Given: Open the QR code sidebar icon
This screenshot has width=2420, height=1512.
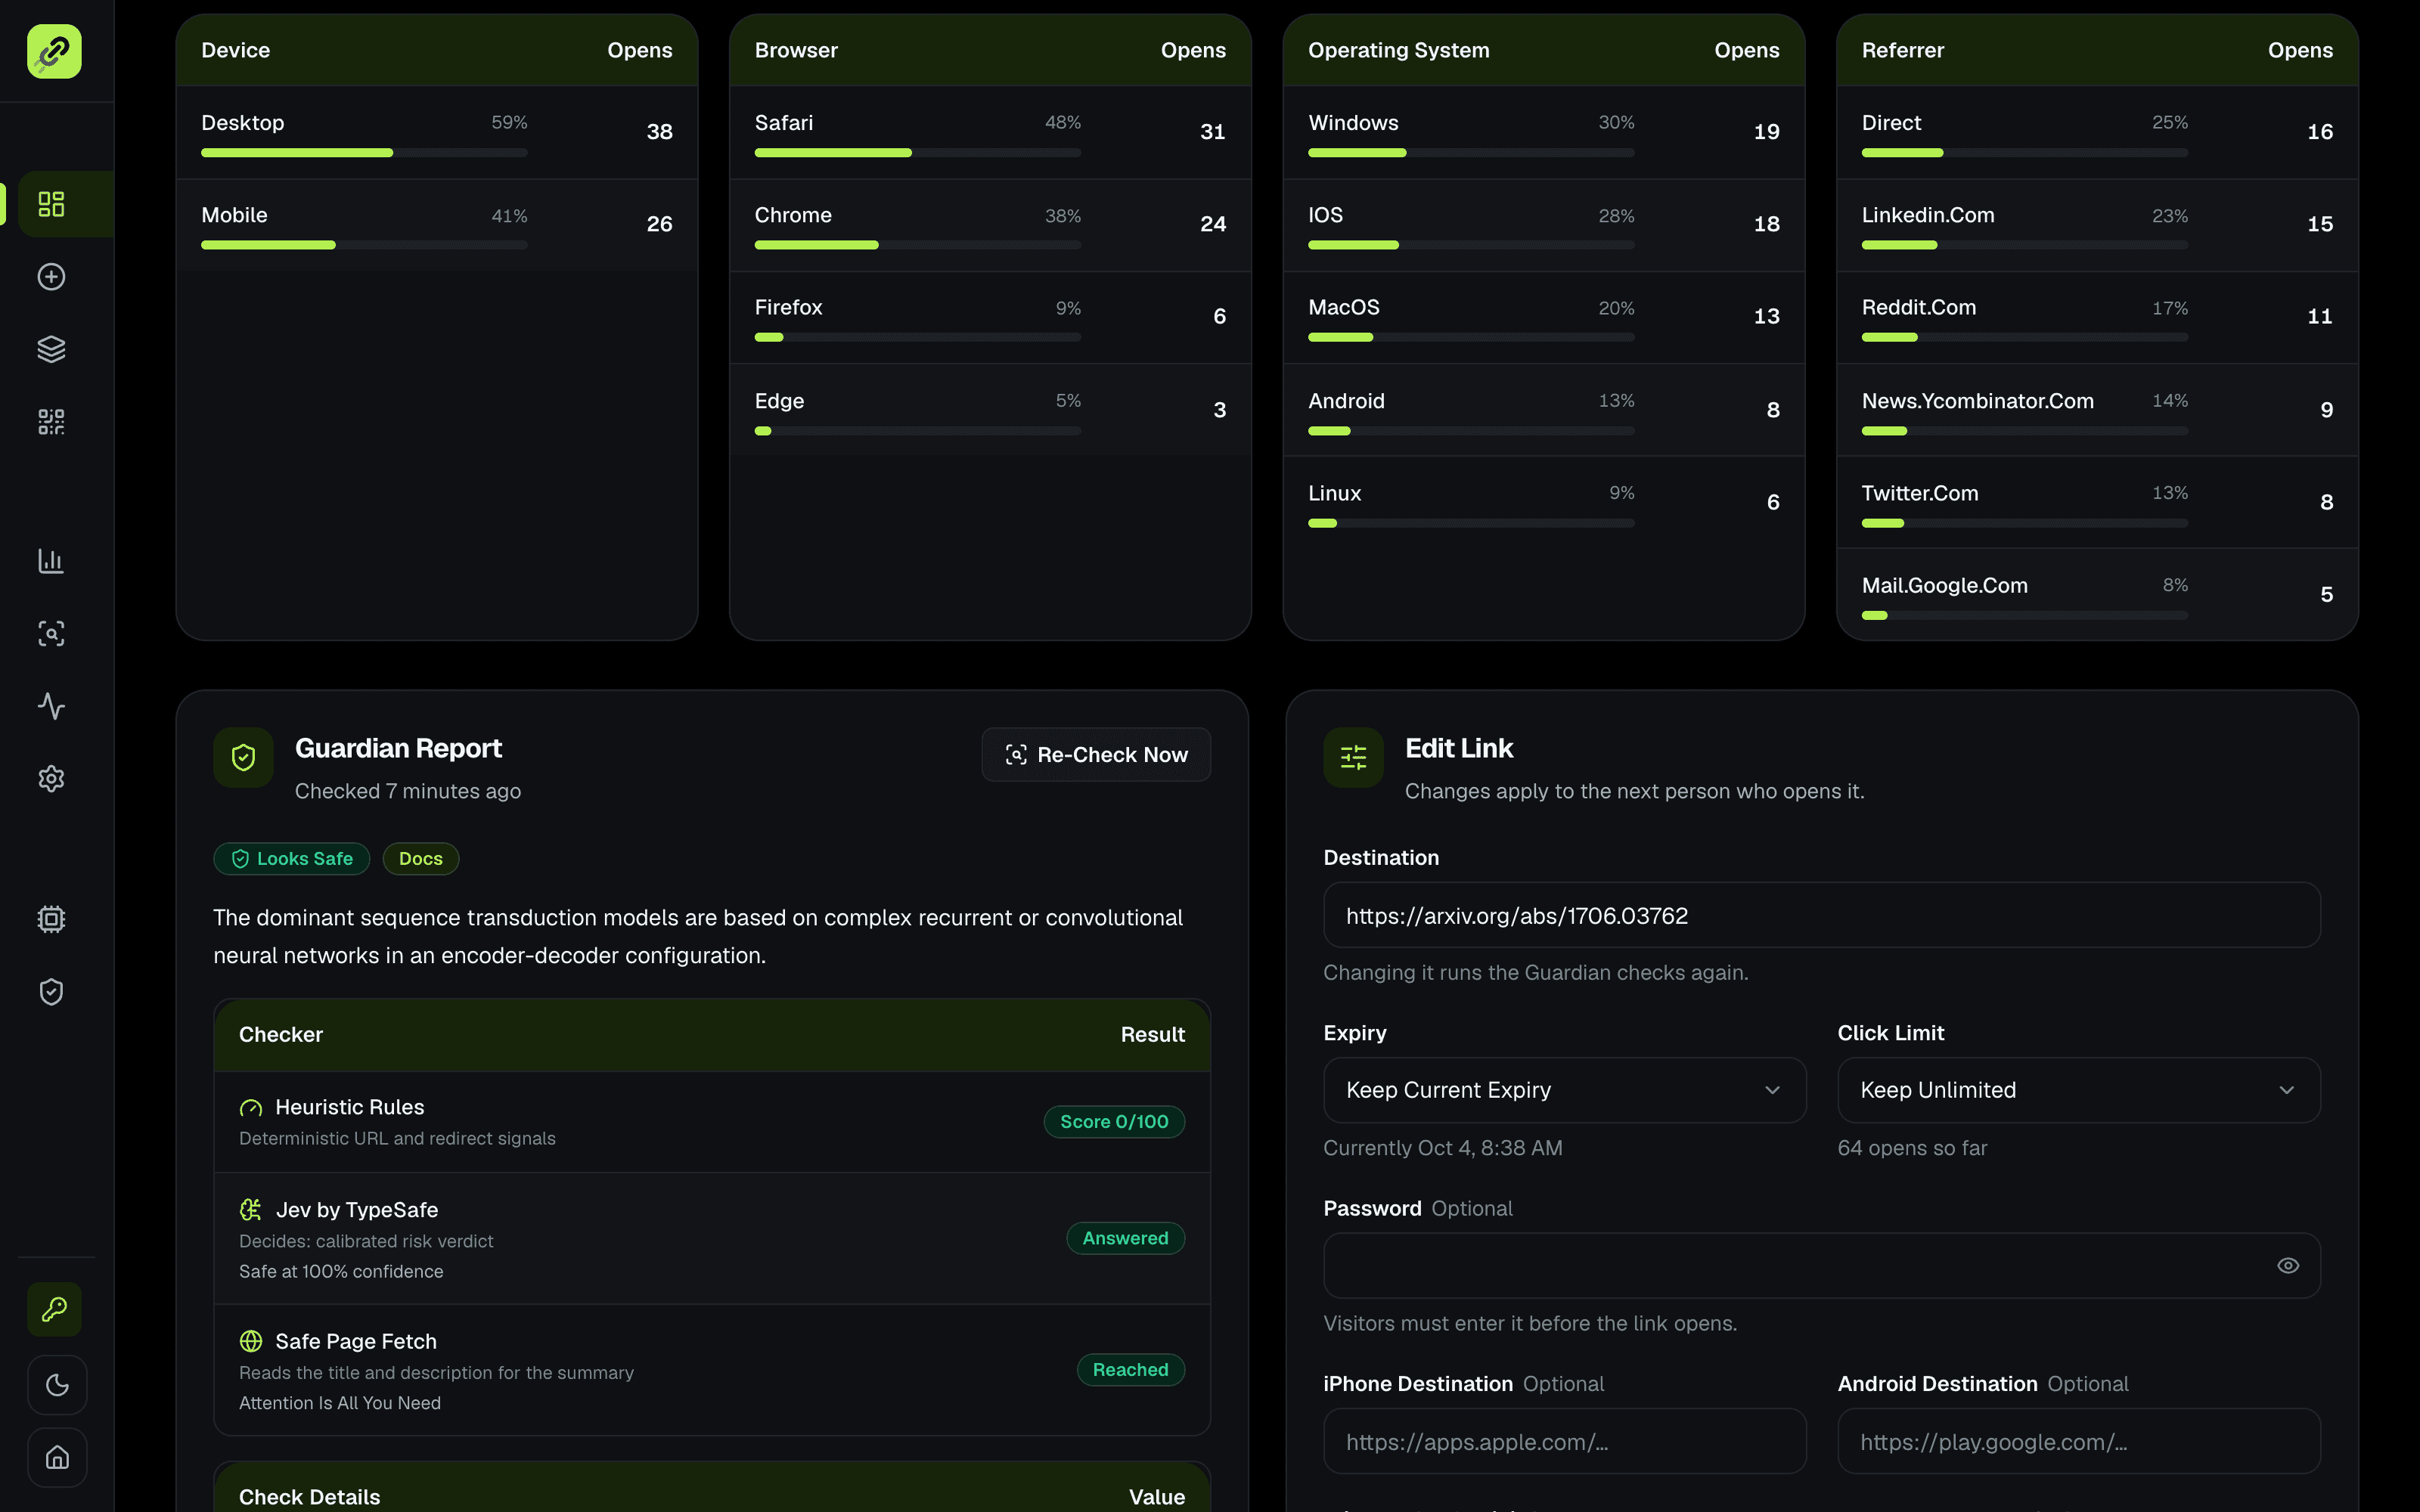Looking at the screenshot, I should (x=51, y=422).
